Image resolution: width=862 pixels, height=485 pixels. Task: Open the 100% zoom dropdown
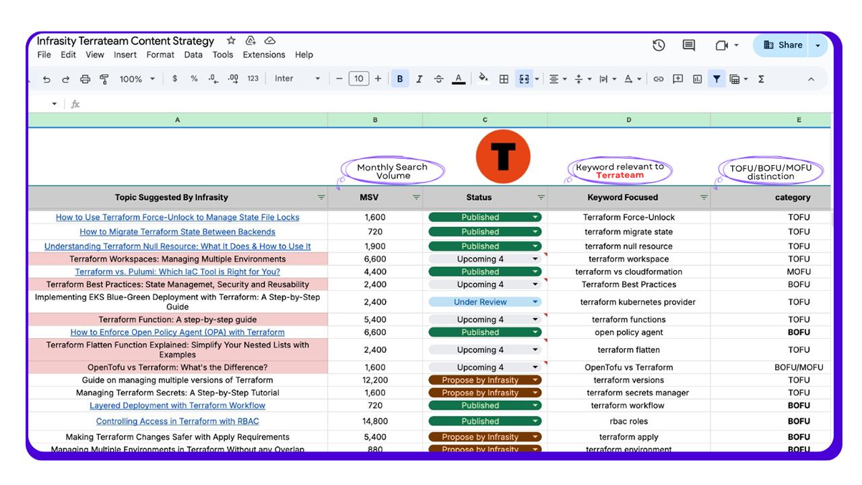coord(137,79)
